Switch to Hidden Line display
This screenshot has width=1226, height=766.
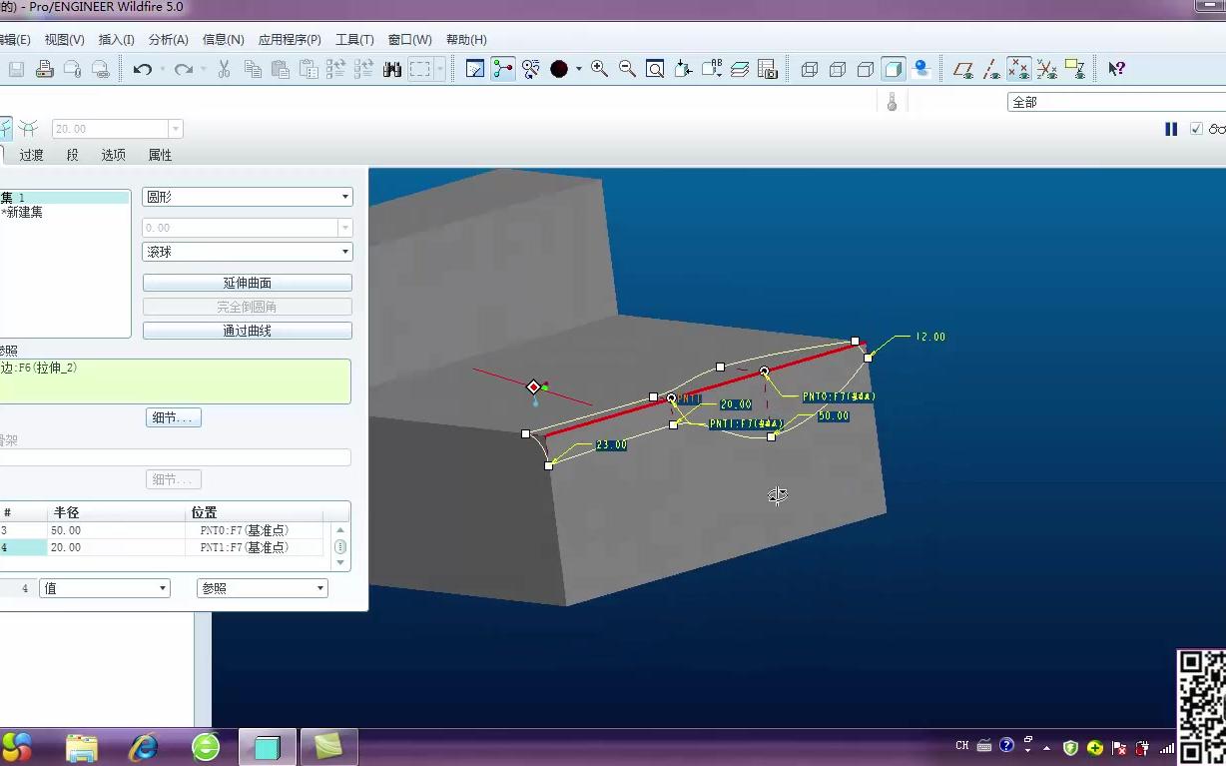point(838,69)
